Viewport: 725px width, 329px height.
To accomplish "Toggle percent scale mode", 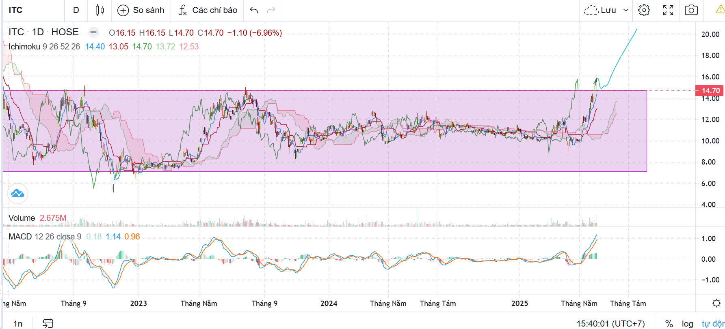I will coord(669,324).
